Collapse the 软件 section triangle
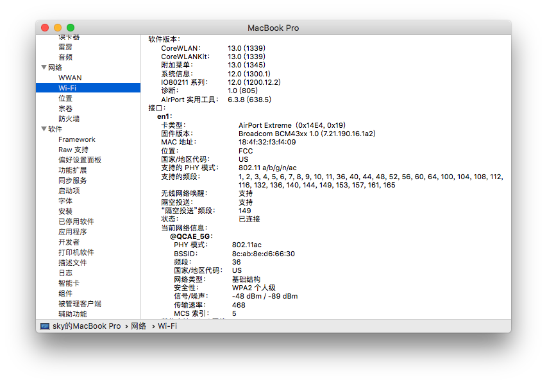Viewport: 547px width, 384px height. 44,129
